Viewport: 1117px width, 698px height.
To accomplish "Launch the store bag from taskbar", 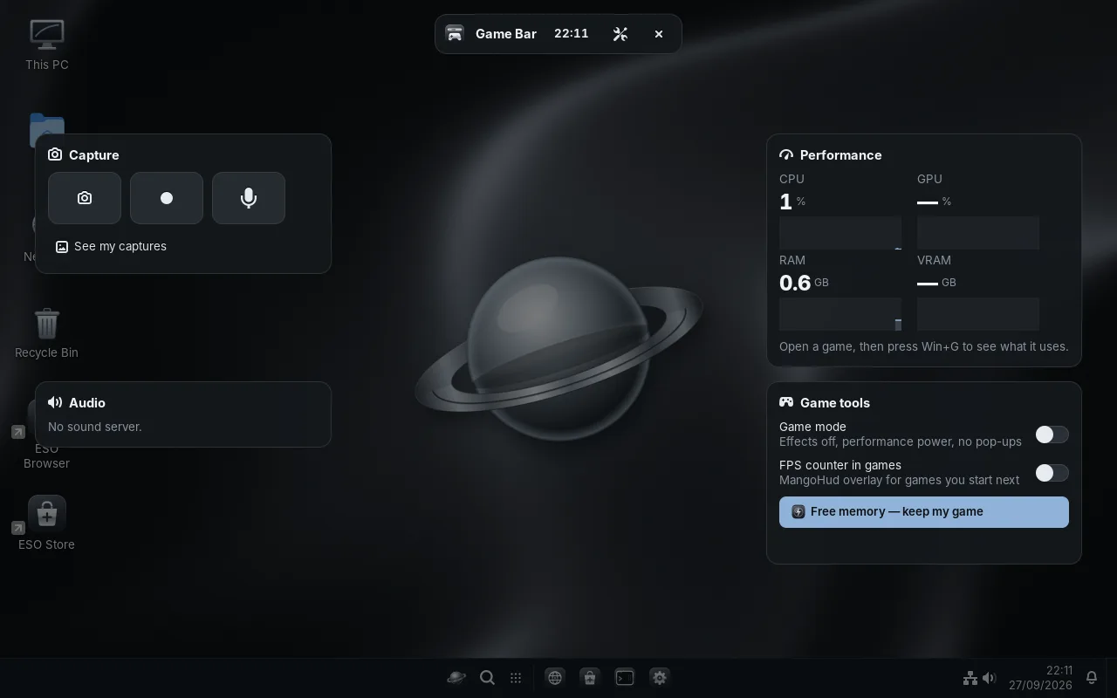I will point(590,677).
